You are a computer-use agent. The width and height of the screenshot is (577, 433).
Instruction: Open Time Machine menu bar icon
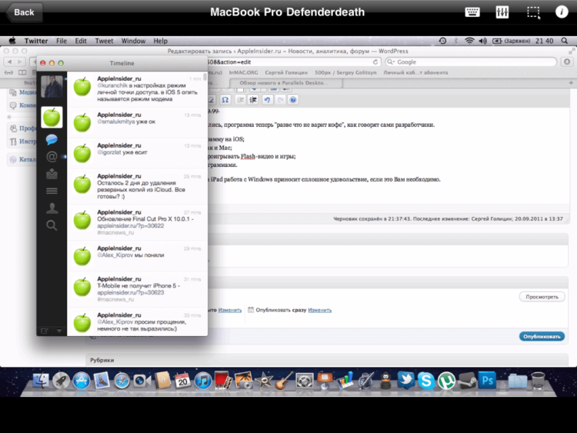click(442, 41)
